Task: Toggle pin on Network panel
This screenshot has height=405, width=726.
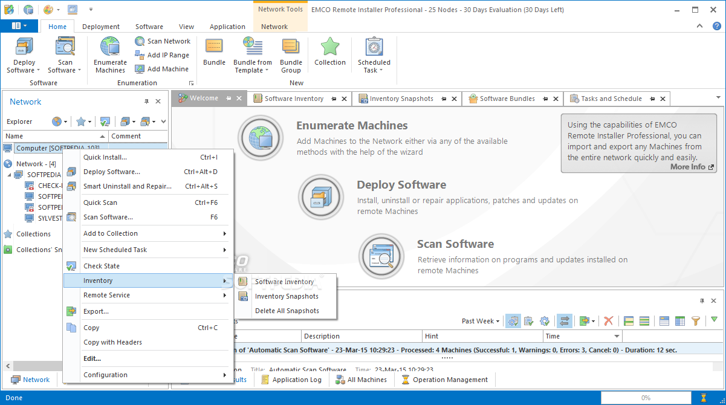Action: pos(146,102)
